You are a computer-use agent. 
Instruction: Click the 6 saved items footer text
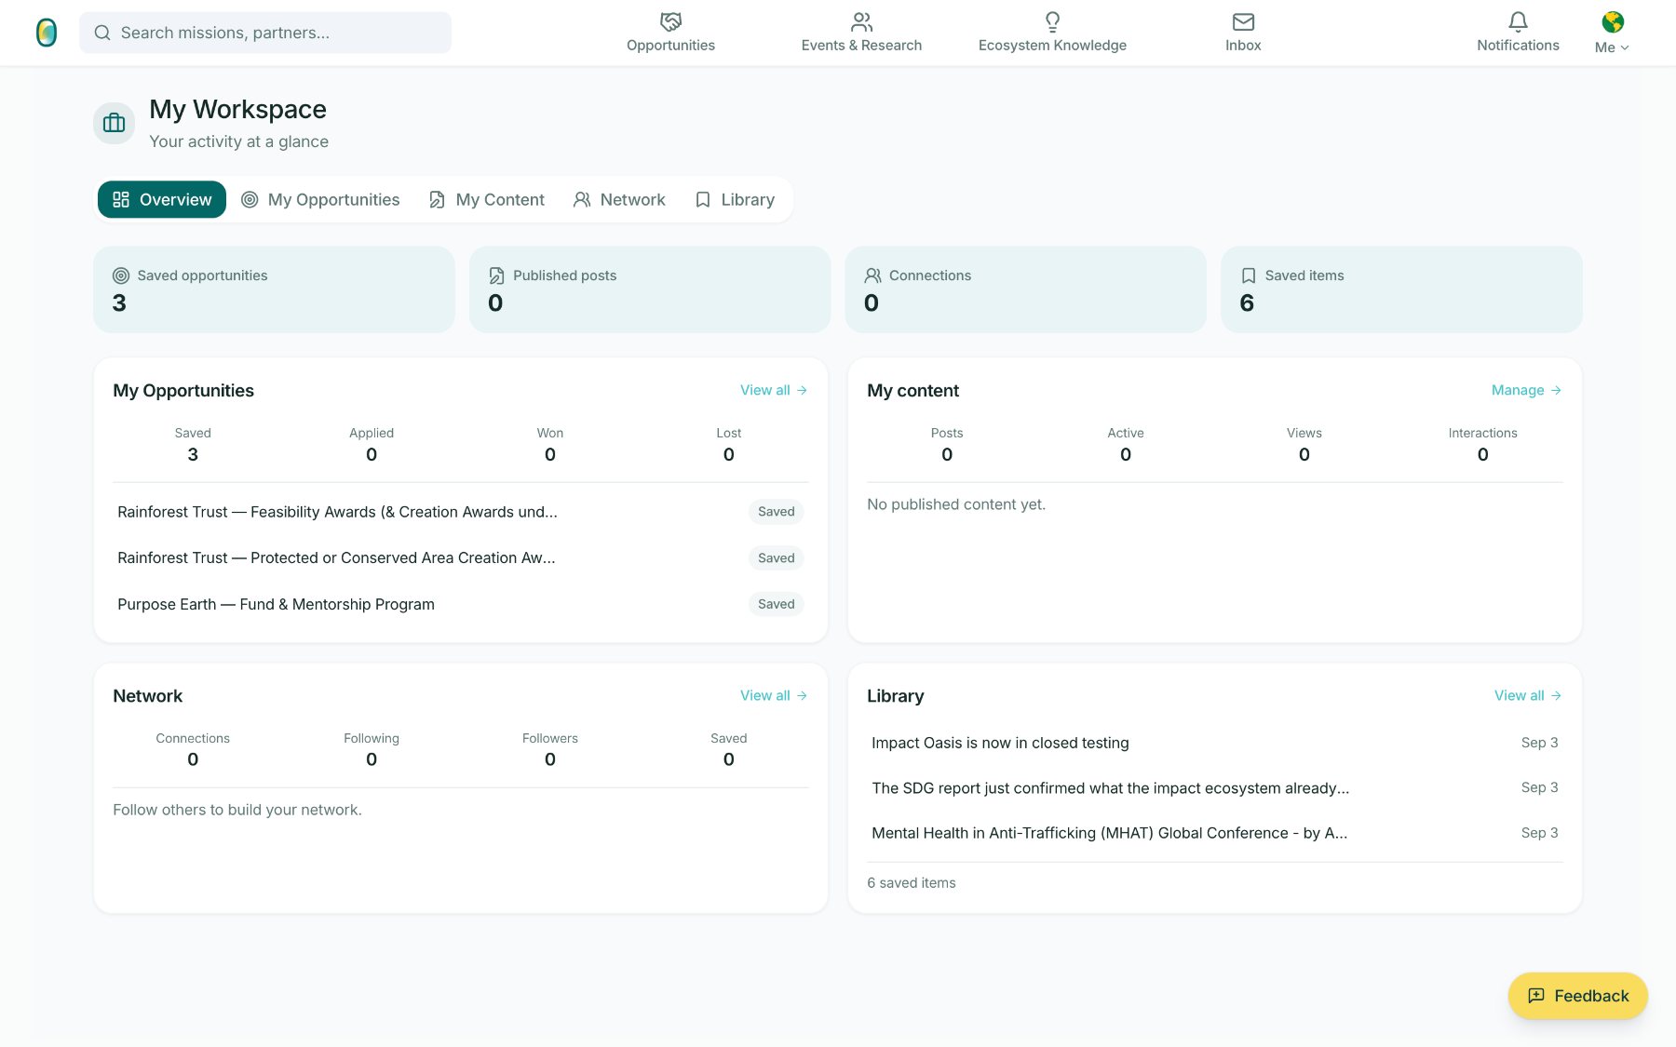912,882
